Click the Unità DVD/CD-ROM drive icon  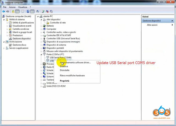44,86
